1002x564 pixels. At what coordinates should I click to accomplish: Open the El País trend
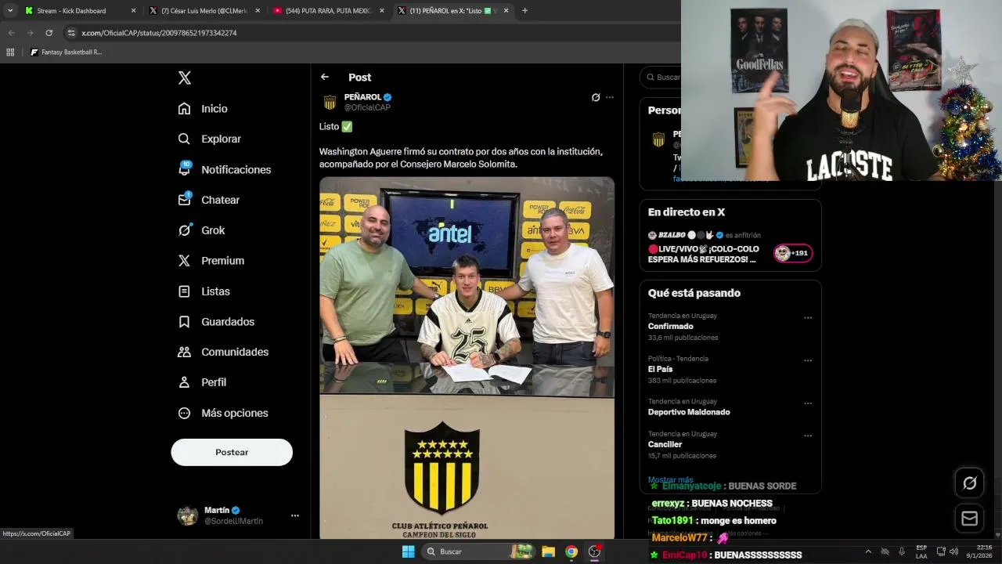[660, 369]
